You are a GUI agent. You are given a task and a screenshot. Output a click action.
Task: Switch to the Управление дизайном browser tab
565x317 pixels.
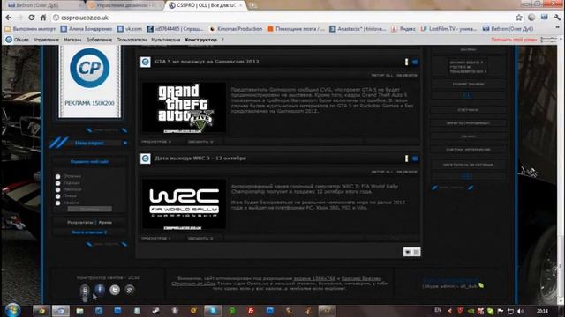pos(124,5)
